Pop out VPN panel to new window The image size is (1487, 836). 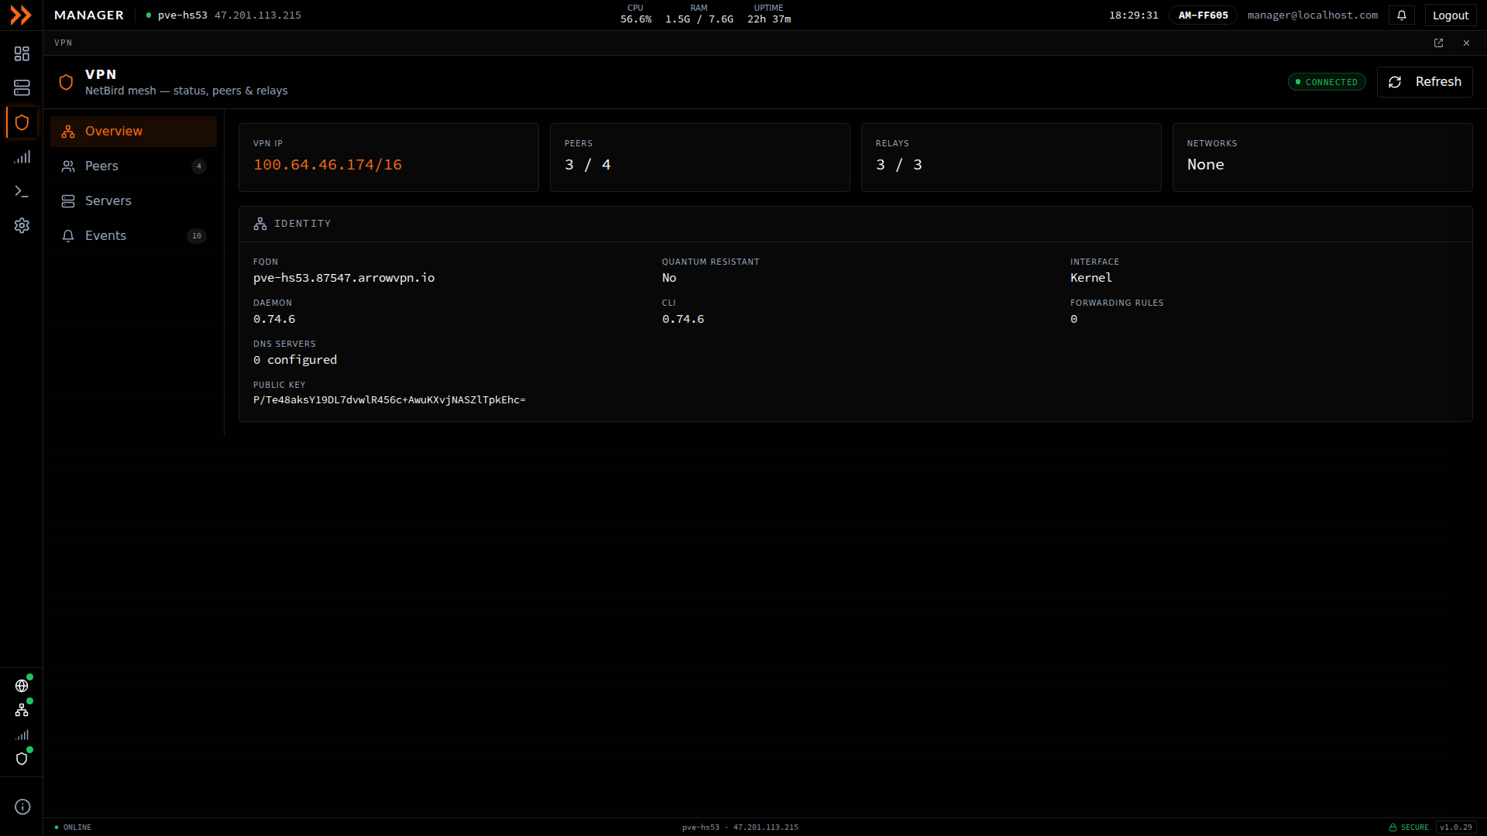pyautogui.click(x=1438, y=43)
